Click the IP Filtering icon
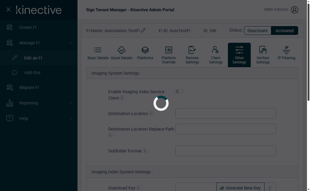 (x=286, y=50)
